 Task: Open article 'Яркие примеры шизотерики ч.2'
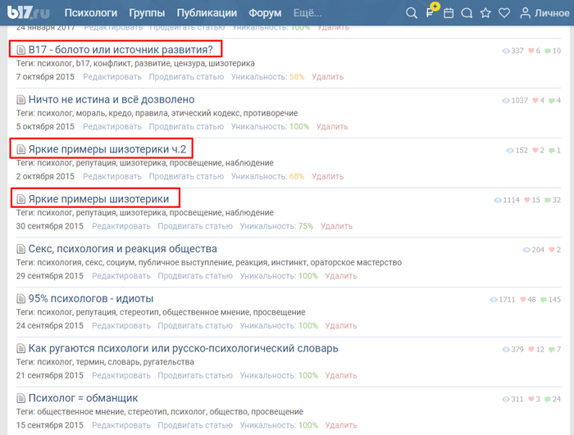tap(110, 150)
